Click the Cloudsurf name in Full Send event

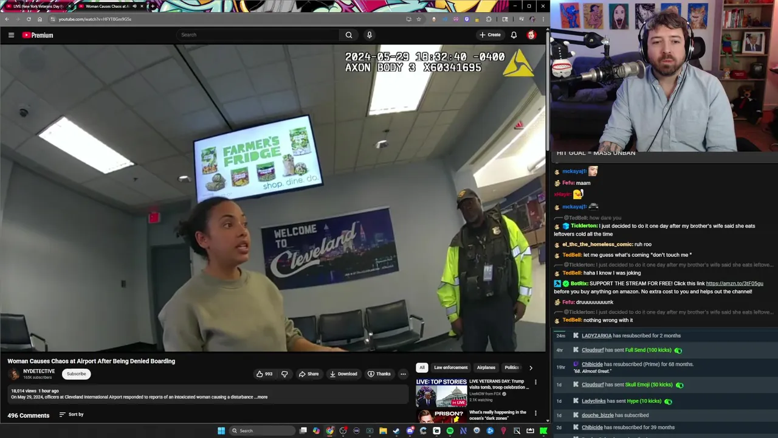pos(593,350)
